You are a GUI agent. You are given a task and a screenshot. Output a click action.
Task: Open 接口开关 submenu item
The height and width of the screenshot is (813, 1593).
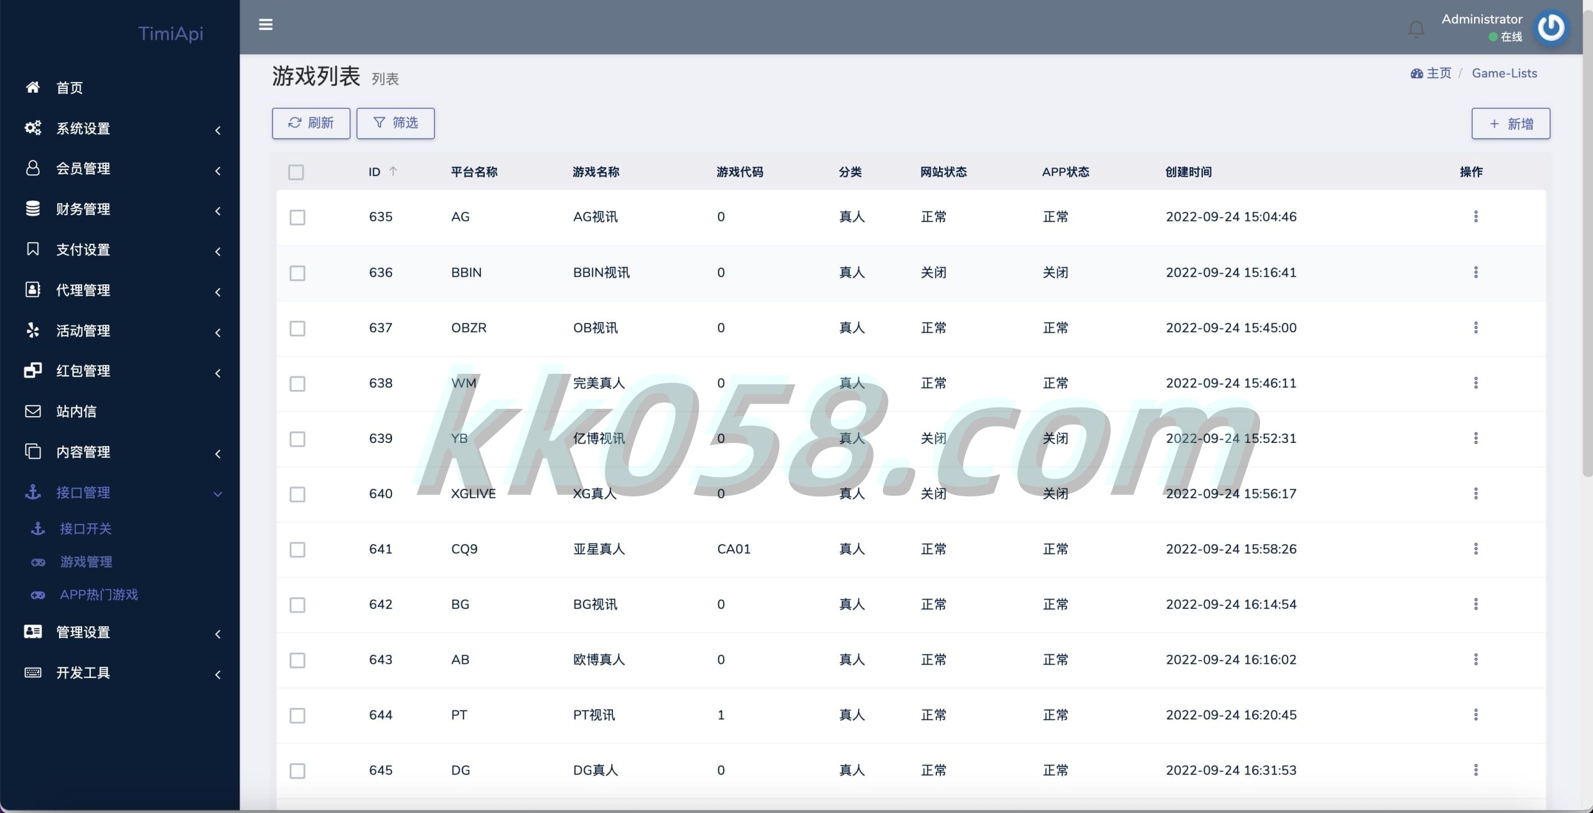pos(86,529)
